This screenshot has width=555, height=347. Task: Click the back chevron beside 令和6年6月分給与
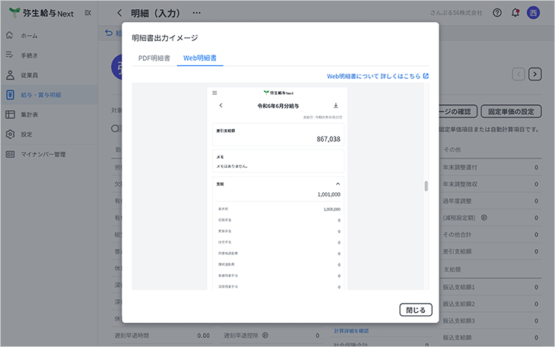click(x=220, y=106)
